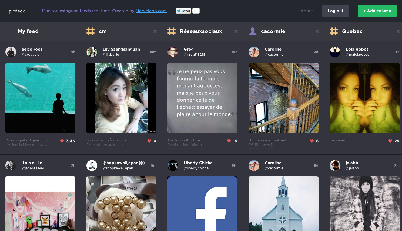Like Grég's quote post heart
Image resolution: width=402 pixels, height=231 pixels.
(x=229, y=141)
